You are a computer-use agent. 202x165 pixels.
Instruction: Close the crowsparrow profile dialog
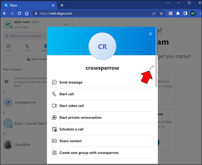click(150, 34)
